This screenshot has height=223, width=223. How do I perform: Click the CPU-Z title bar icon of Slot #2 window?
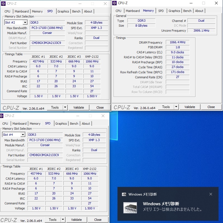(4, 4)
